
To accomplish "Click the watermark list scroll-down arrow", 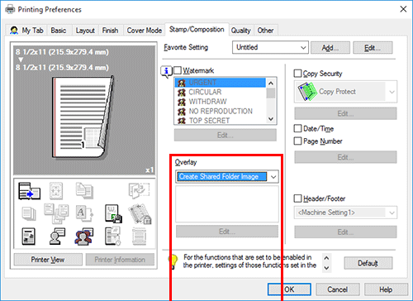I will [271, 119].
